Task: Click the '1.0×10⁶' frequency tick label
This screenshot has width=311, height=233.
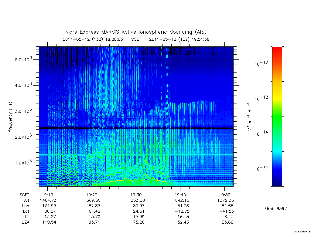Action: [23, 163]
